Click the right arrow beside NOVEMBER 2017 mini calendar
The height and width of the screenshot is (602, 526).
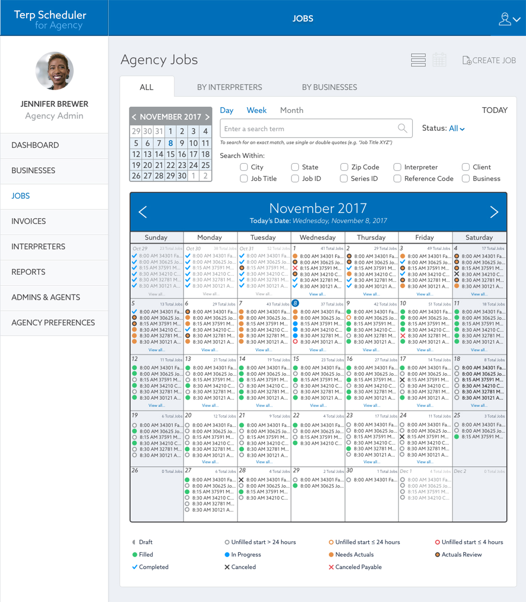[x=208, y=116]
